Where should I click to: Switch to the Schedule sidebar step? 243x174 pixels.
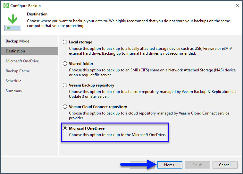click(13, 81)
